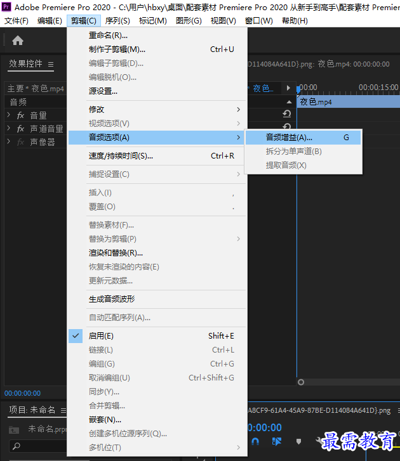
Task: Select 源设置... menu item
Action: click(x=157, y=91)
